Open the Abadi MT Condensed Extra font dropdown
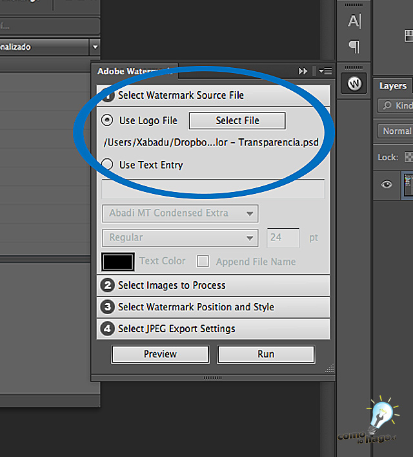The width and height of the screenshot is (413, 457). coord(180,213)
